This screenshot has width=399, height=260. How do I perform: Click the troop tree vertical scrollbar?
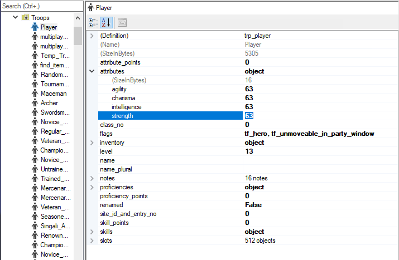[x=78, y=139]
